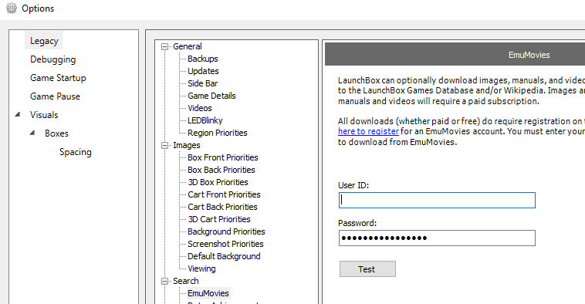This screenshot has height=304, width=585.
Task: Open LEDBlinky settings
Action: point(205,120)
